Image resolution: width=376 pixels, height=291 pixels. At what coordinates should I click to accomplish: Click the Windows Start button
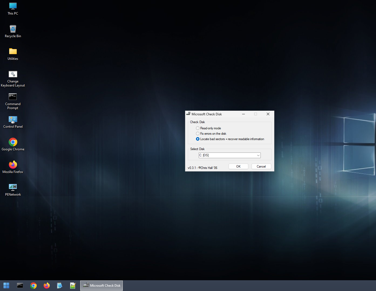tap(6, 286)
